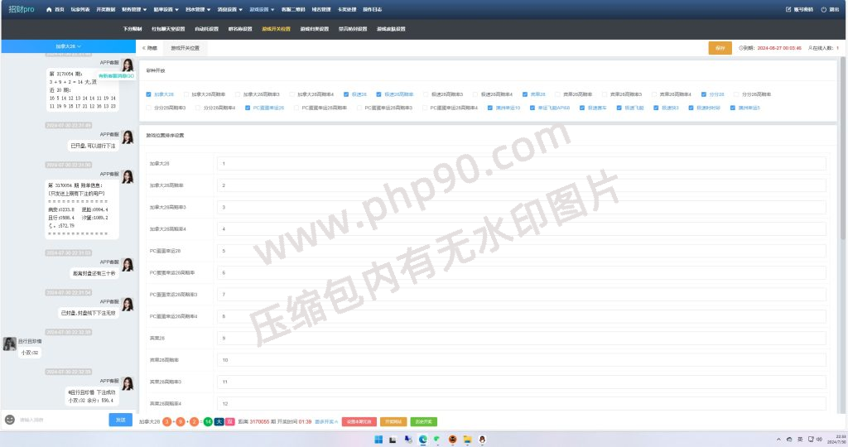The width and height of the screenshot is (848, 447).
Task: Switch to the 自动托设置 sub-tab
Action: coord(206,28)
